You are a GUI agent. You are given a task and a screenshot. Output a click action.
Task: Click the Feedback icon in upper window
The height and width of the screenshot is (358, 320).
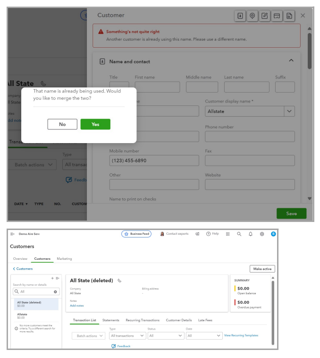pyautogui.click(x=69, y=180)
